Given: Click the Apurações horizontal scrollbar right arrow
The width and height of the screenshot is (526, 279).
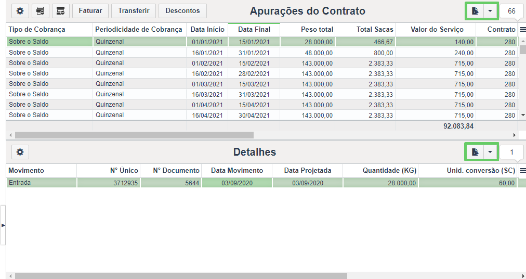Looking at the screenshot, I should 514,135.
